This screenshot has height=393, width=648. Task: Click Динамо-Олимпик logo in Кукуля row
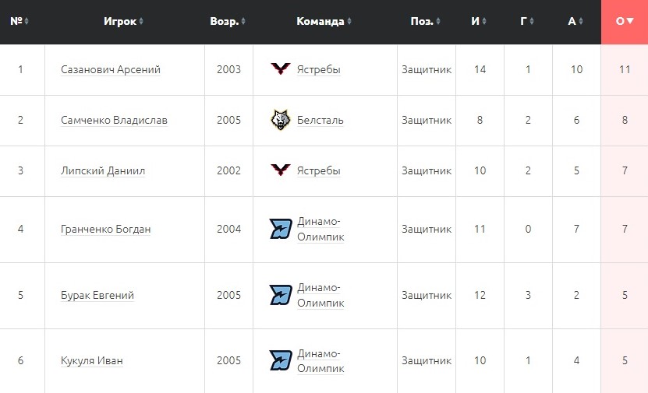281,360
